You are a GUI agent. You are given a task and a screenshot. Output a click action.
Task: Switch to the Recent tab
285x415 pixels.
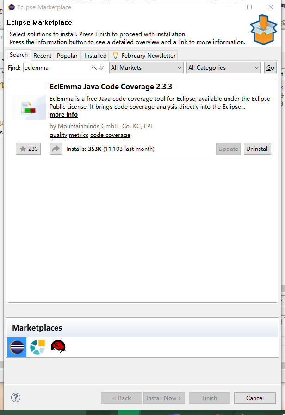tap(42, 56)
